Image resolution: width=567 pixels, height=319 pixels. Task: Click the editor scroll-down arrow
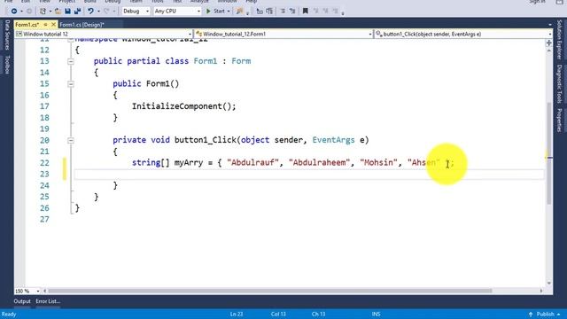(x=549, y=284)
